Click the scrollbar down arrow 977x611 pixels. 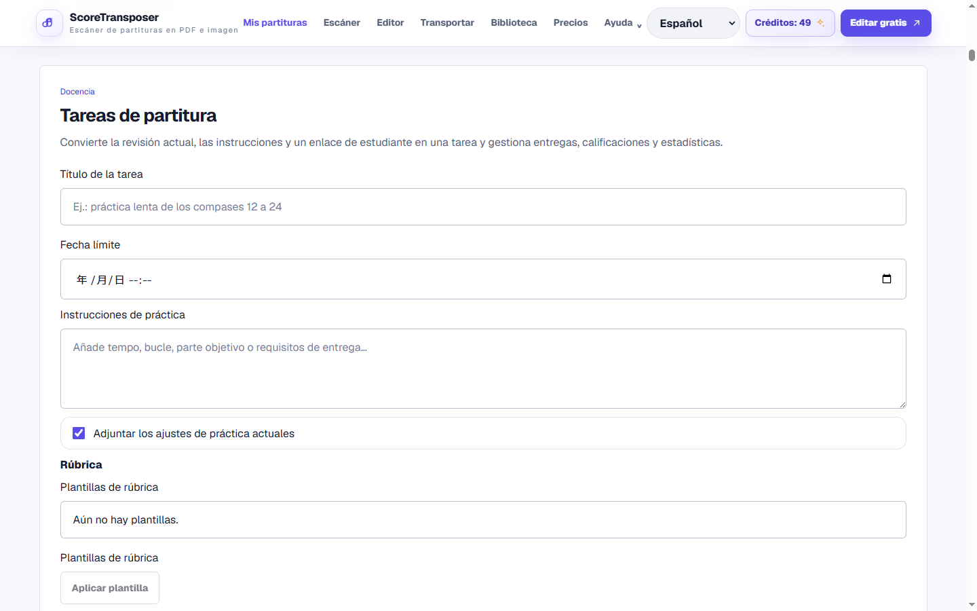point(972,604)
